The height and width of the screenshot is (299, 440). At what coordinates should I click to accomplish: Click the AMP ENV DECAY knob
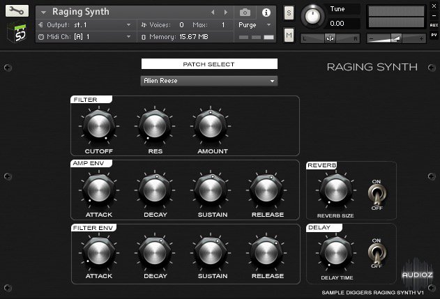[x=155, y=190]
